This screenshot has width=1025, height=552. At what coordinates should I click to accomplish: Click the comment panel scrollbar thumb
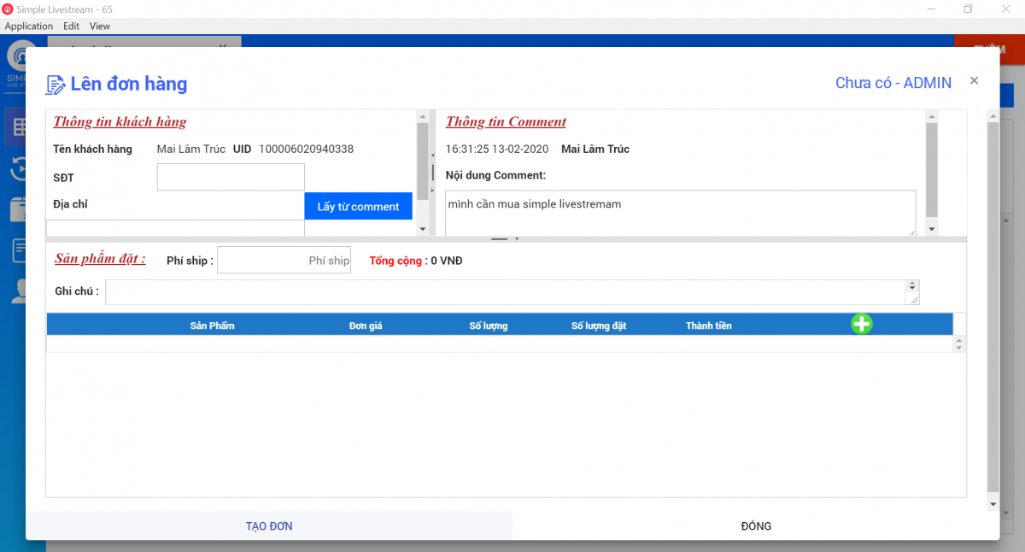[x=932, y=169]
